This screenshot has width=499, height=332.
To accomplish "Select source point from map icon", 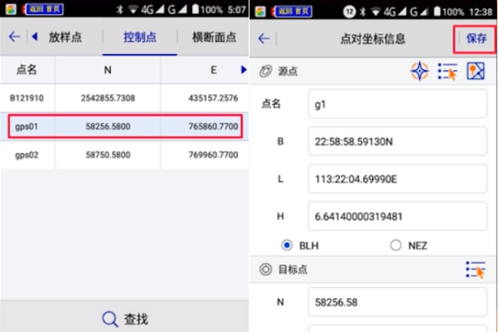I will pyautogui.click(x=476, y=71).
